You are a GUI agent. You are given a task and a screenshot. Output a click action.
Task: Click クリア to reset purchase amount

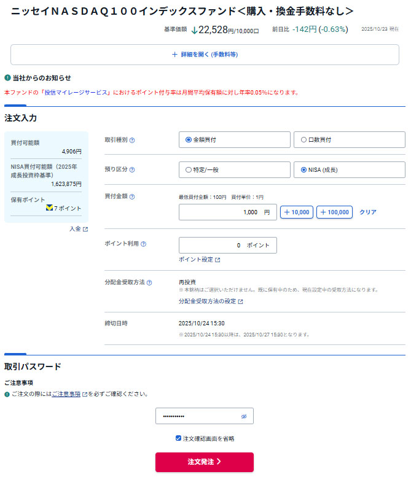tap(367, 212)
